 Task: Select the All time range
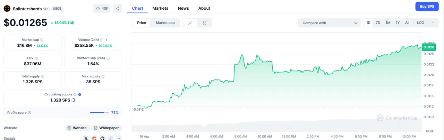pos(407,23)
